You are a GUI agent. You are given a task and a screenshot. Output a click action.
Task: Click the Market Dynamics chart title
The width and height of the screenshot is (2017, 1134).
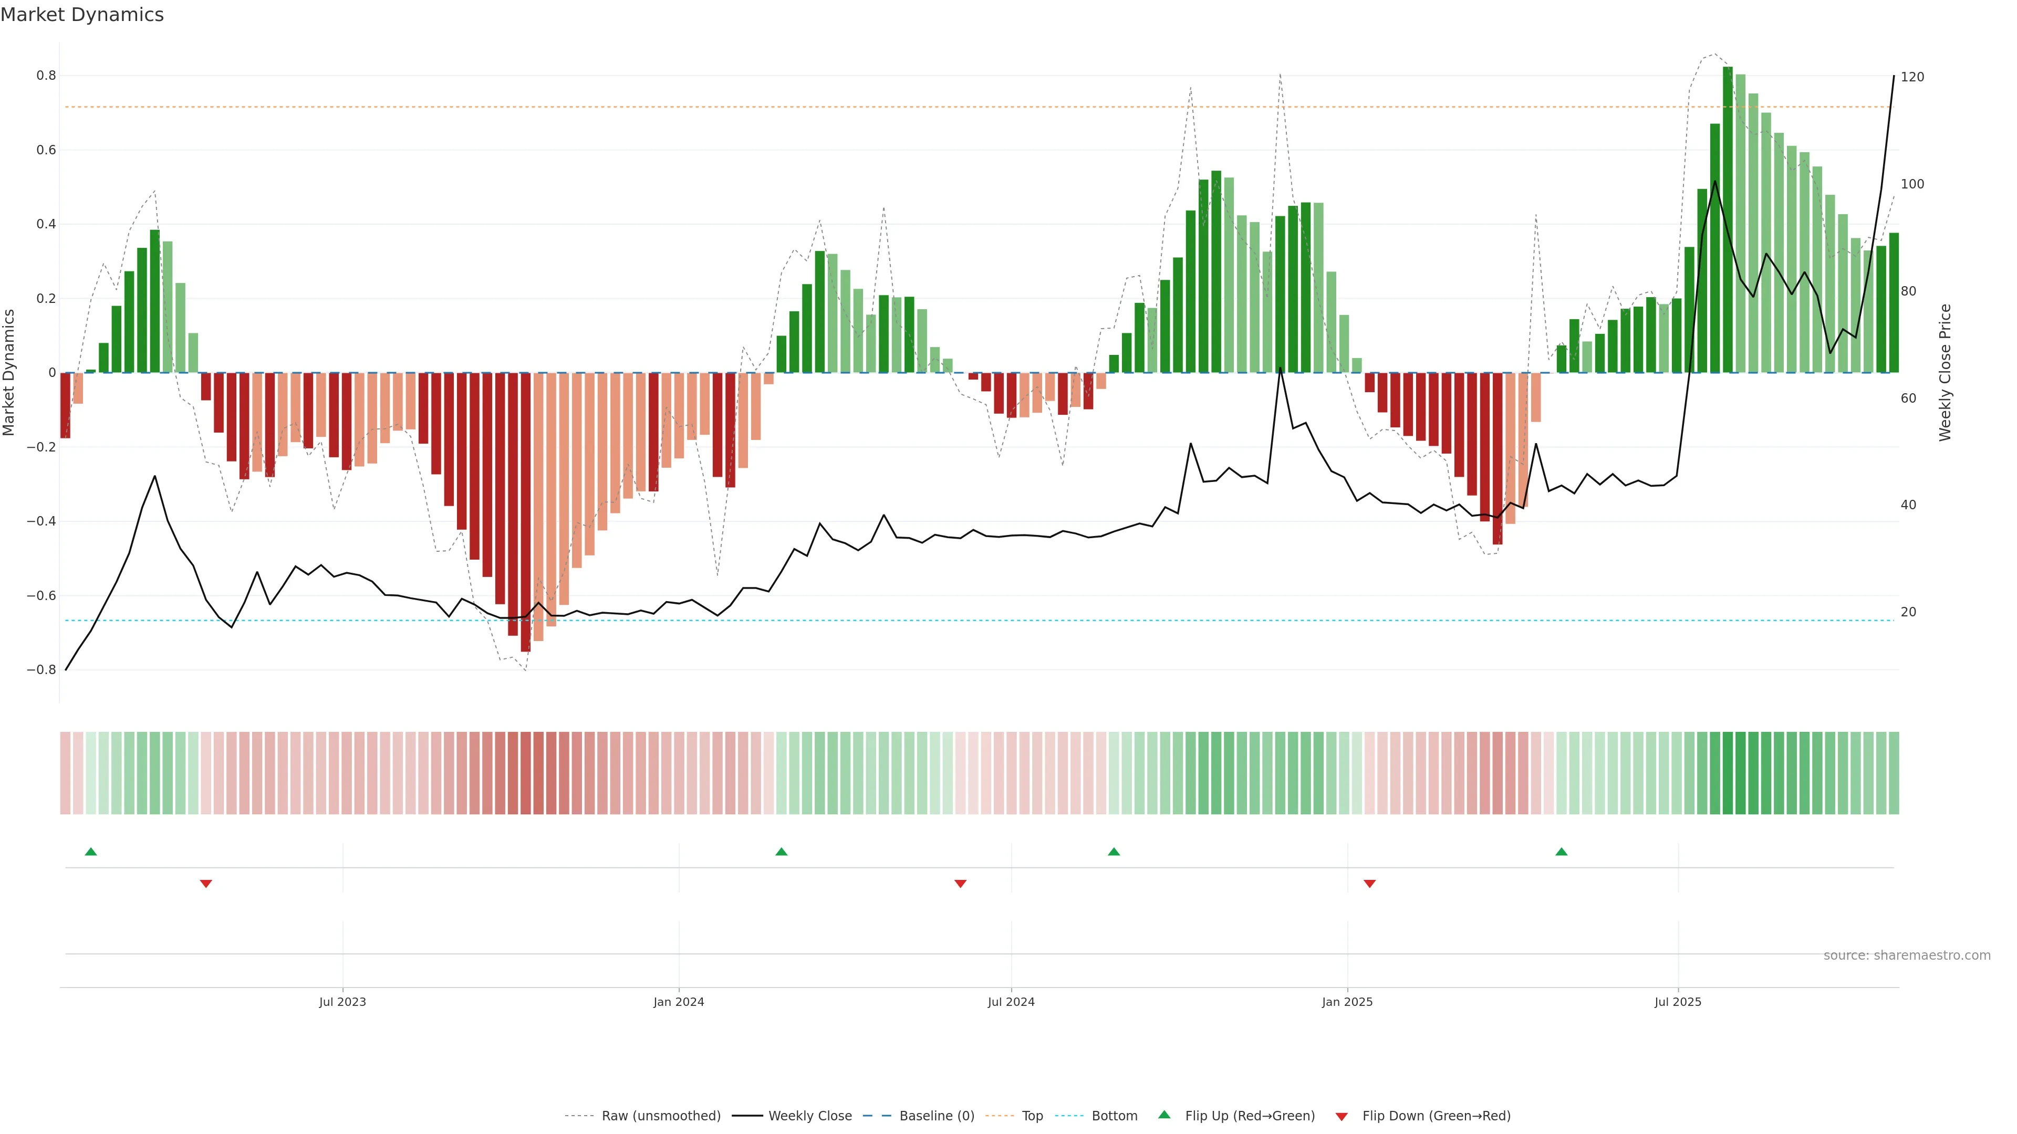point(82,15)
